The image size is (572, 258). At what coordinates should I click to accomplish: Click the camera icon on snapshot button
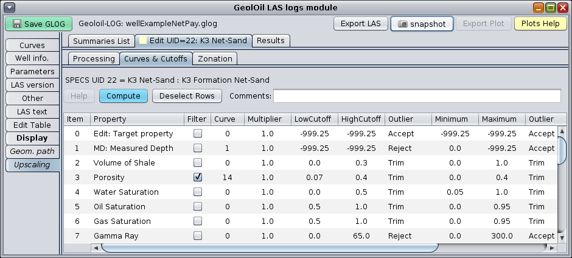[402, 24]
